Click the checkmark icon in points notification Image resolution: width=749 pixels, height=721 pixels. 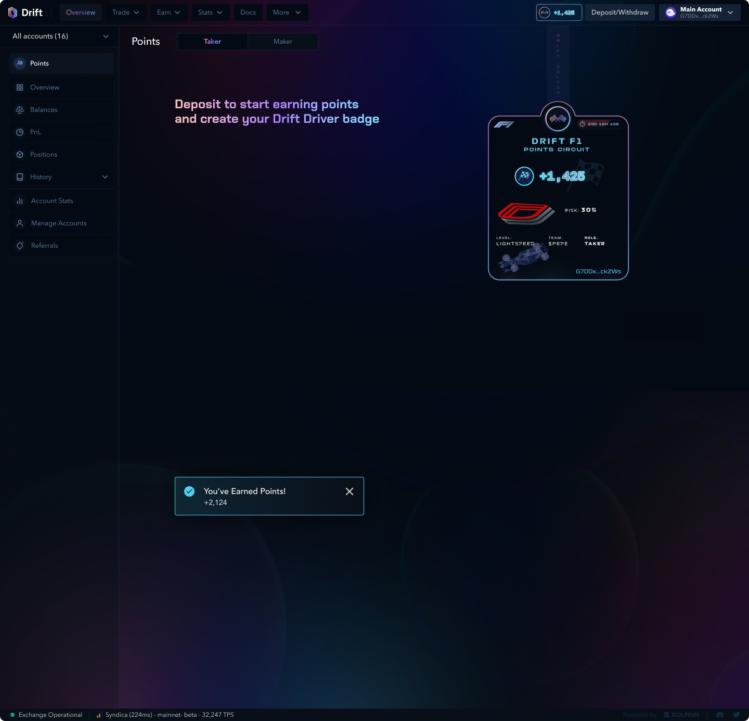tap(189, 491)
